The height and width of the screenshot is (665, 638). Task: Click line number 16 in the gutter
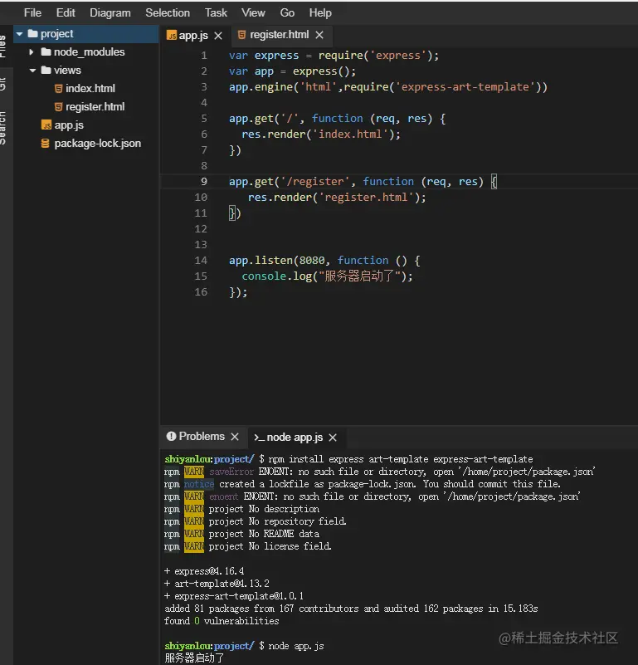(201, 291)
